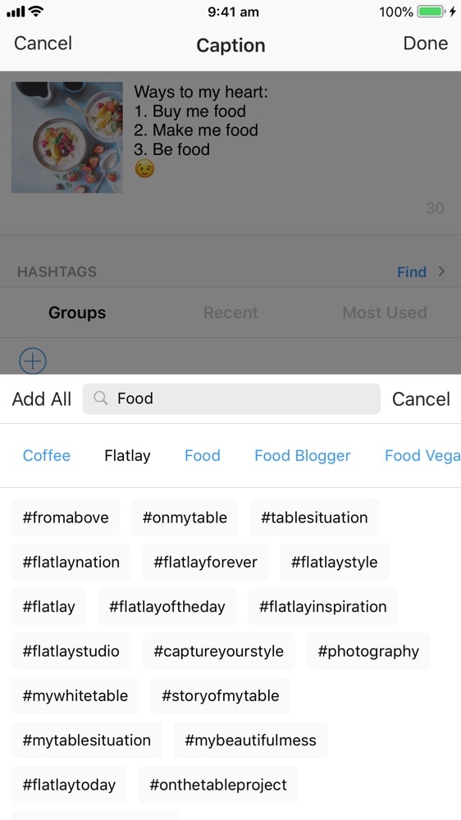Screen dimensions: 461x820
Task: Toggle the #photography hashtag chip
Action: (x=368, y=651)
